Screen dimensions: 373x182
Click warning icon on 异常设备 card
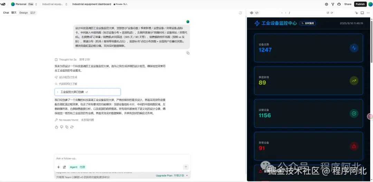point(354,146)
